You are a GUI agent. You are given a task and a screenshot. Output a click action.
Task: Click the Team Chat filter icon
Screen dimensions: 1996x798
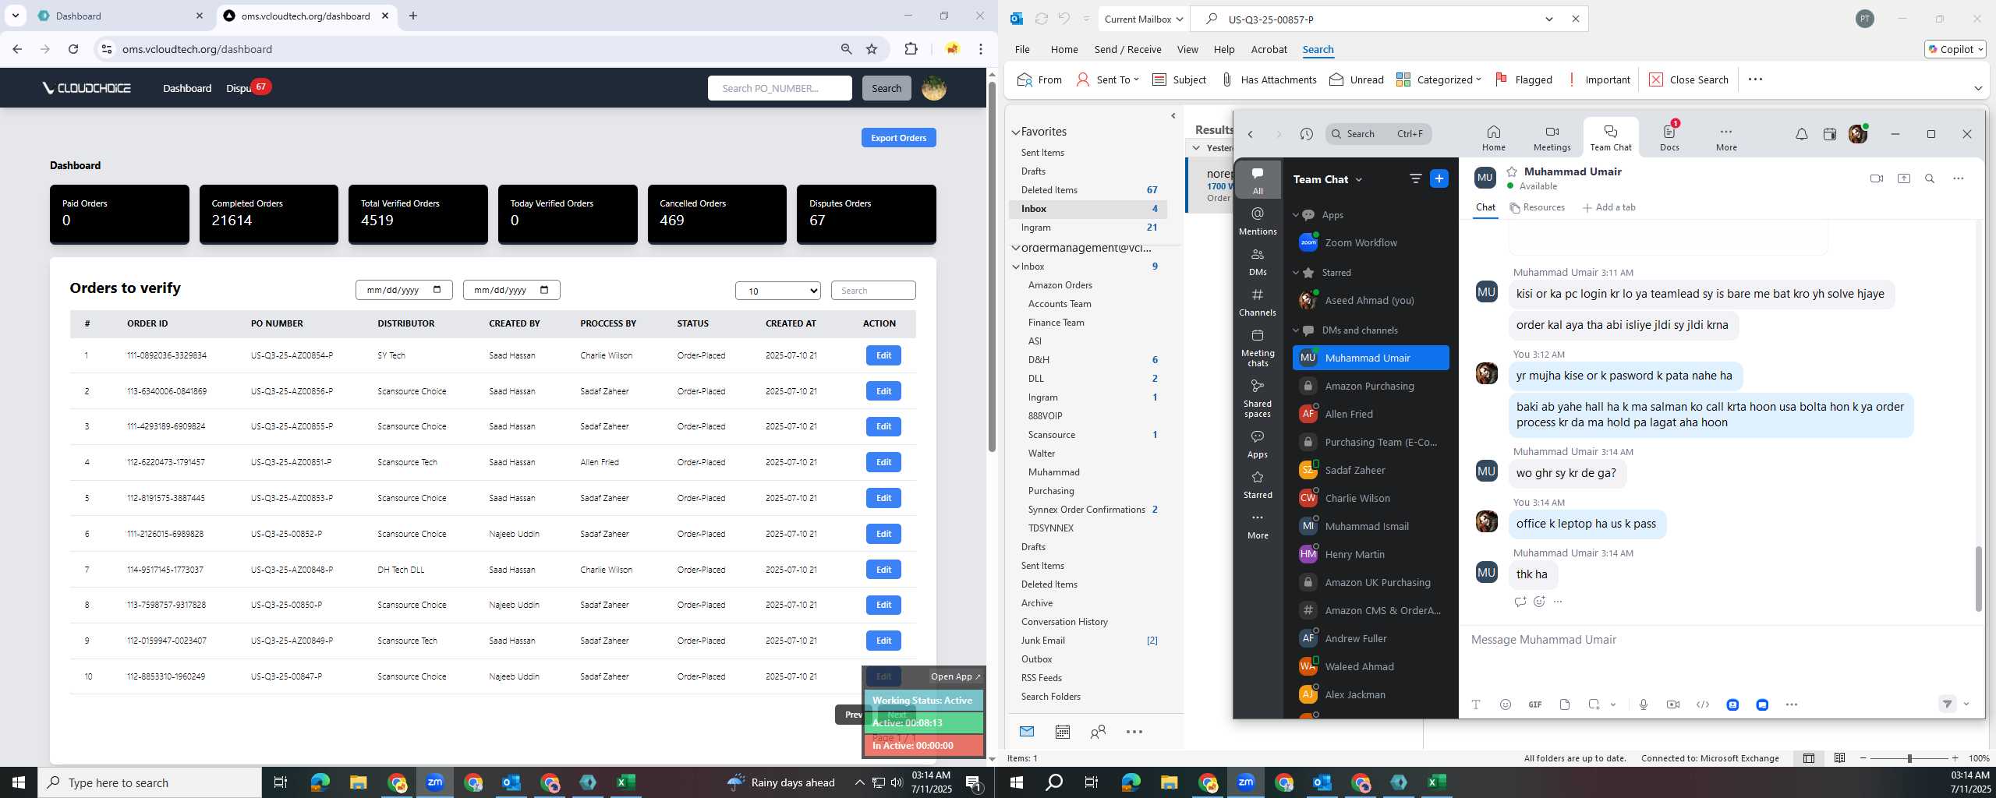[x=1415, y=178]
